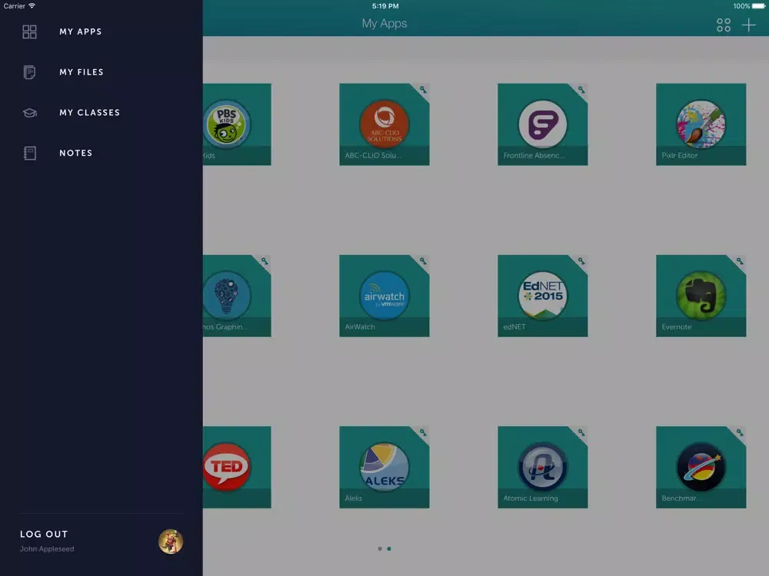The width and height of the screenshot is (769, 576).
Task: Switch app layout using the grid view icon
Action: [723, 25]
